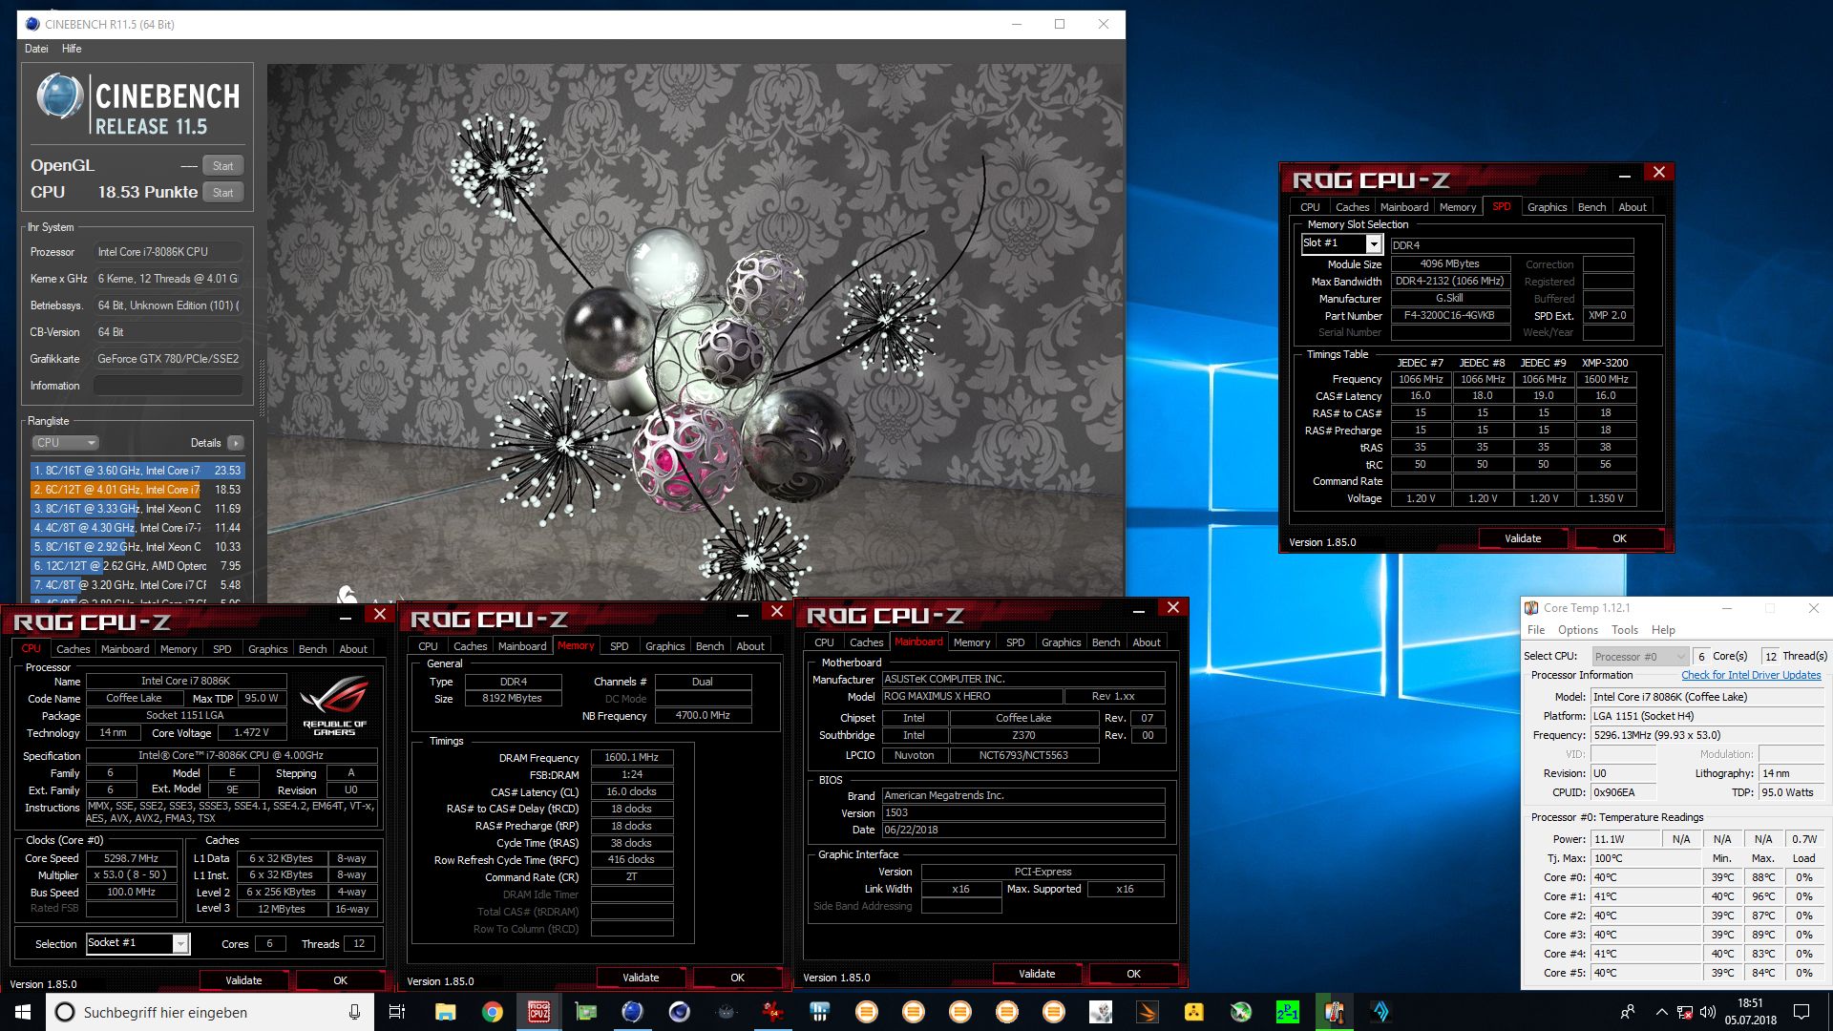Viewport: 1833px width, 1031px height.
Task: Click ROG CPU-Z taskbar icon
Action: tap(538, 1012)
